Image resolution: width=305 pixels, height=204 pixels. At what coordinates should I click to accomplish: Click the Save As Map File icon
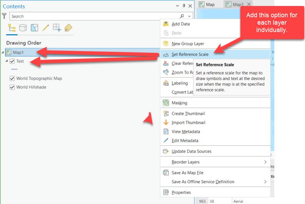tap(166, 172)
